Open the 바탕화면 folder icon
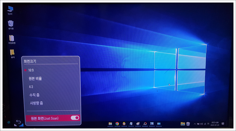The height and width of the screenshot is (131, 236). [12, 39]
